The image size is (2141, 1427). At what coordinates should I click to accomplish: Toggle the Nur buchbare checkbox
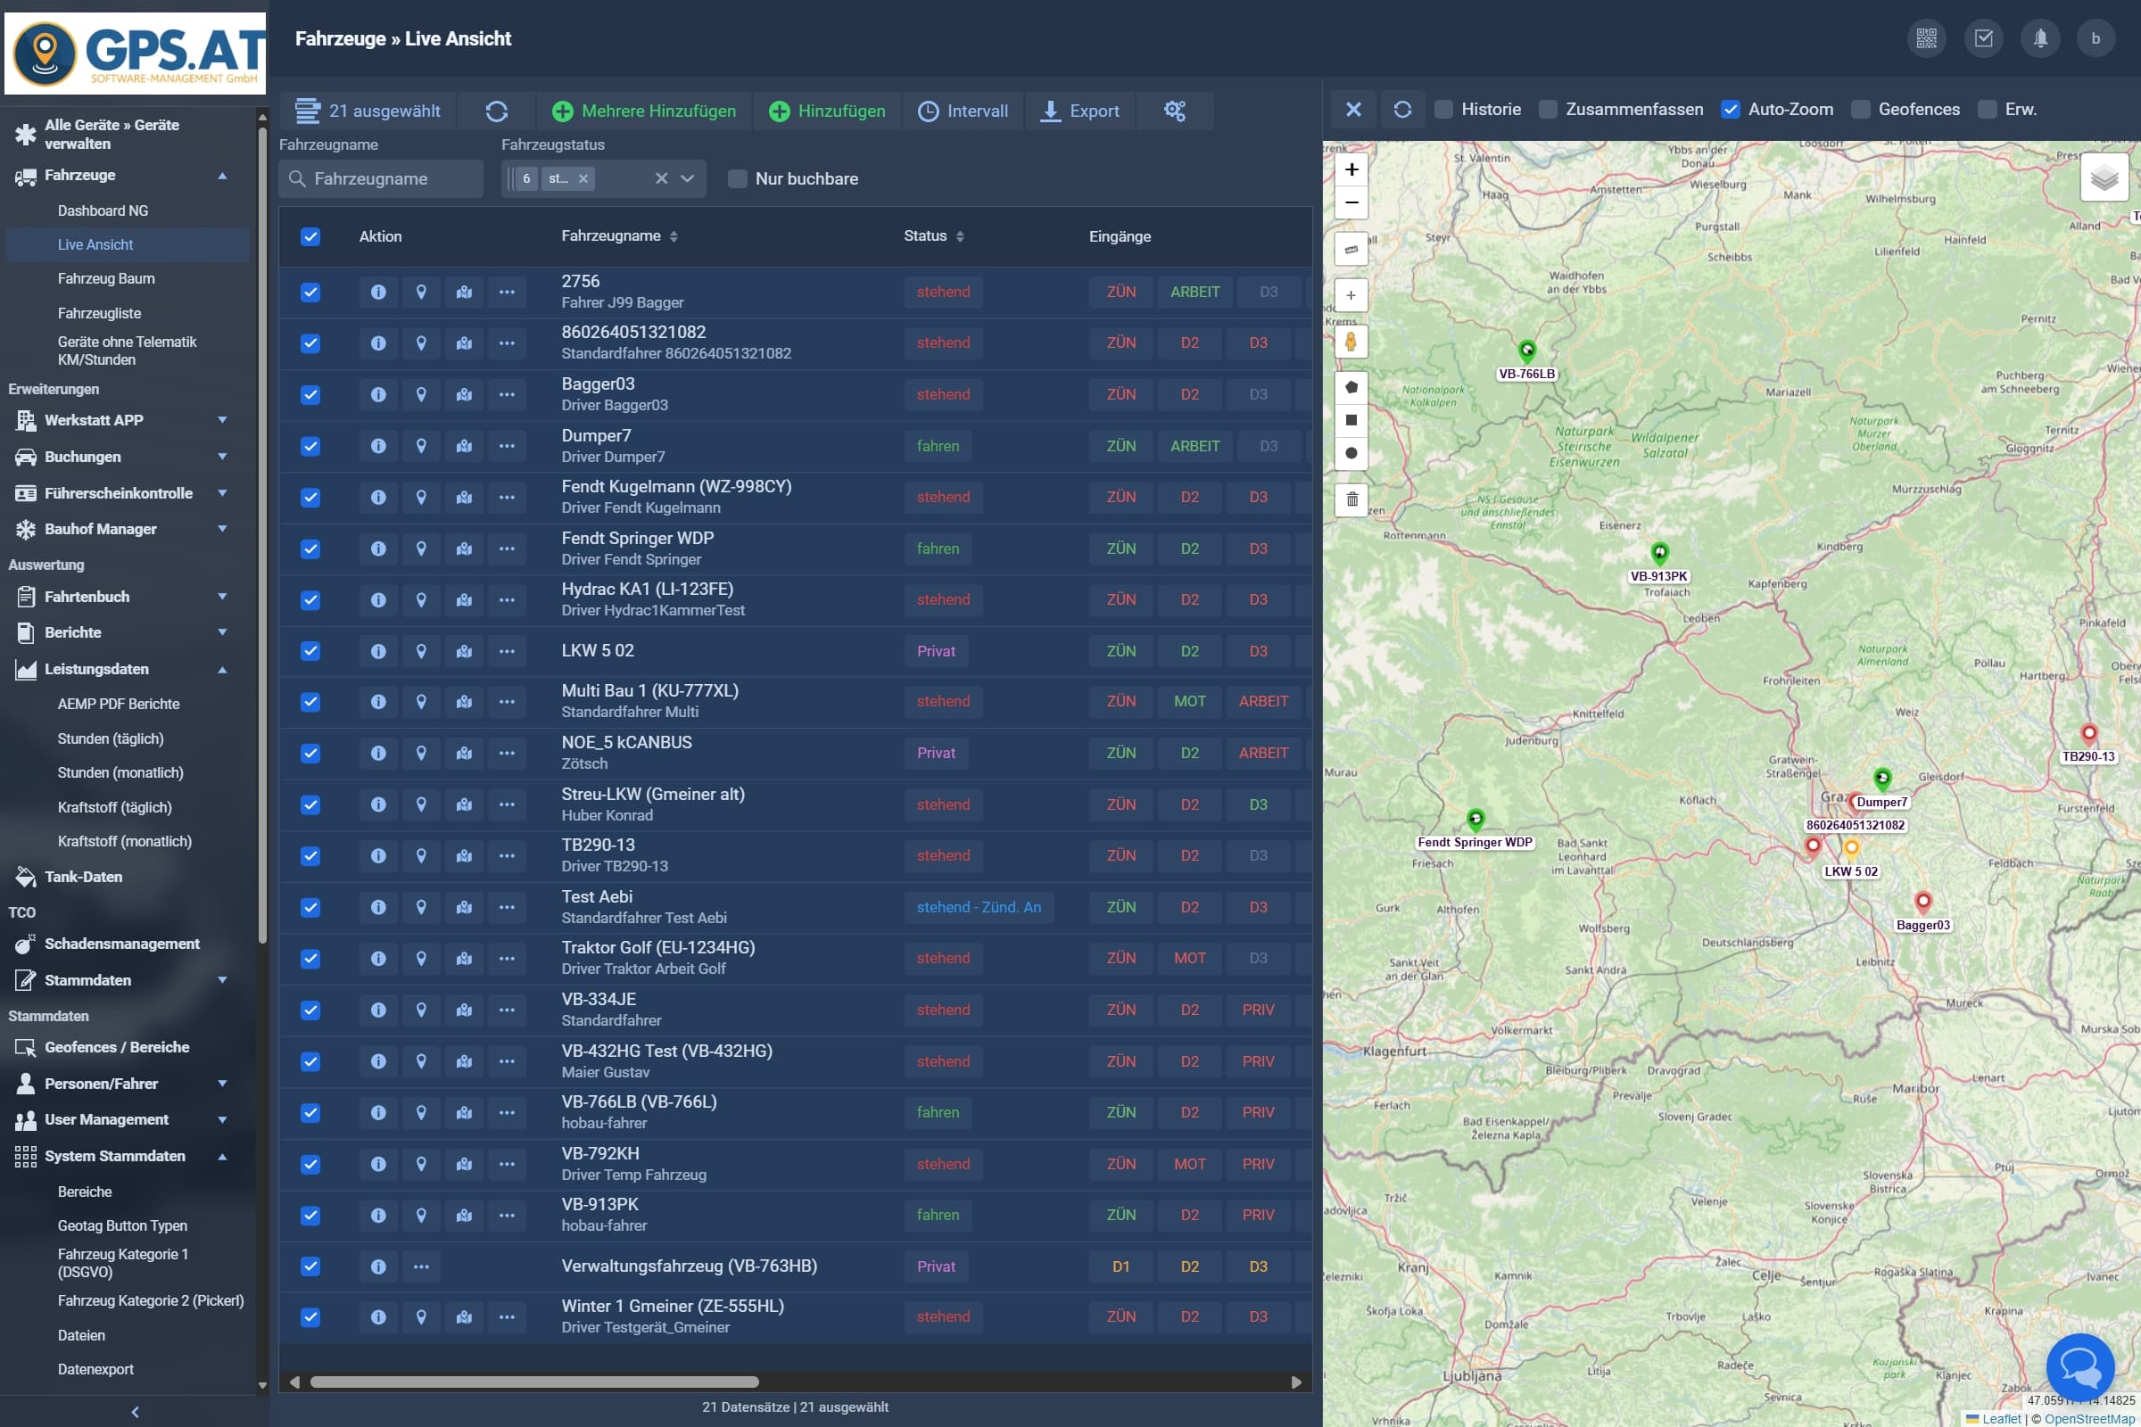click(738, 179)
